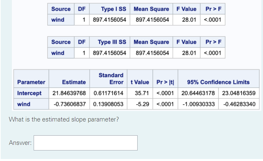263x161 pixels.
Task: Click the wind standard error 0.13908053
Action: click(108, 104)
